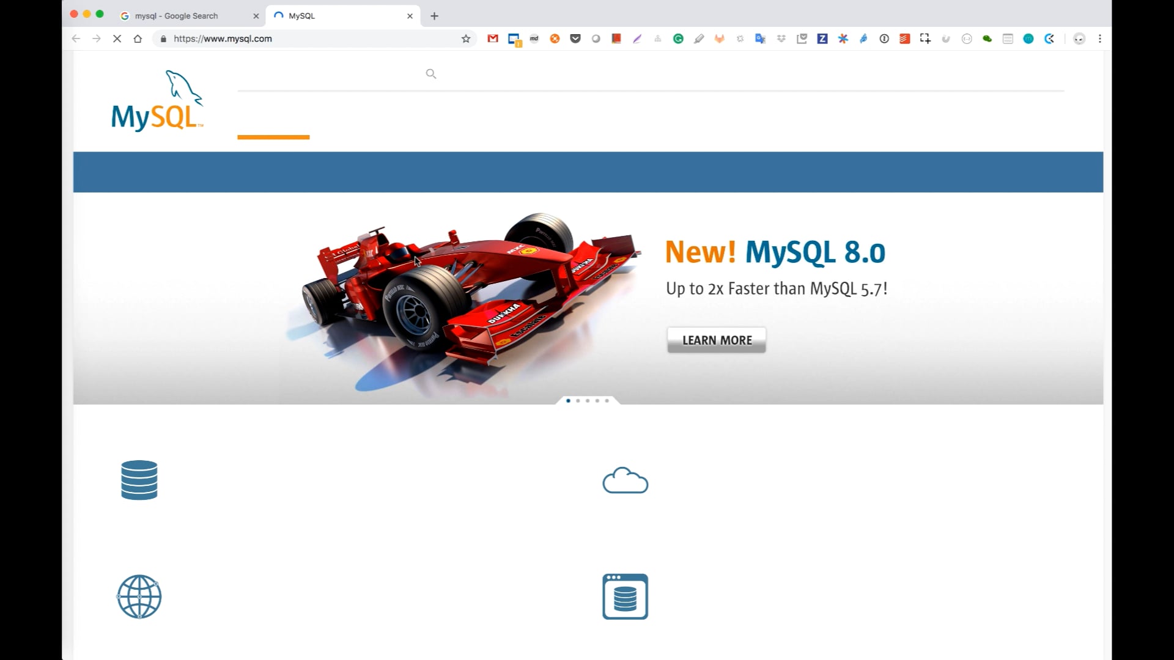Screen dimensions: 1174x660
Task: Open Chrome's three-dot menu
Action: (1101, 38)
